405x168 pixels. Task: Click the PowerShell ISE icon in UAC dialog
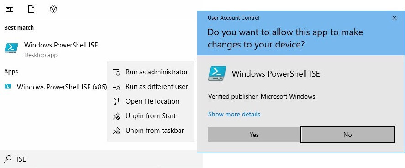217,73
